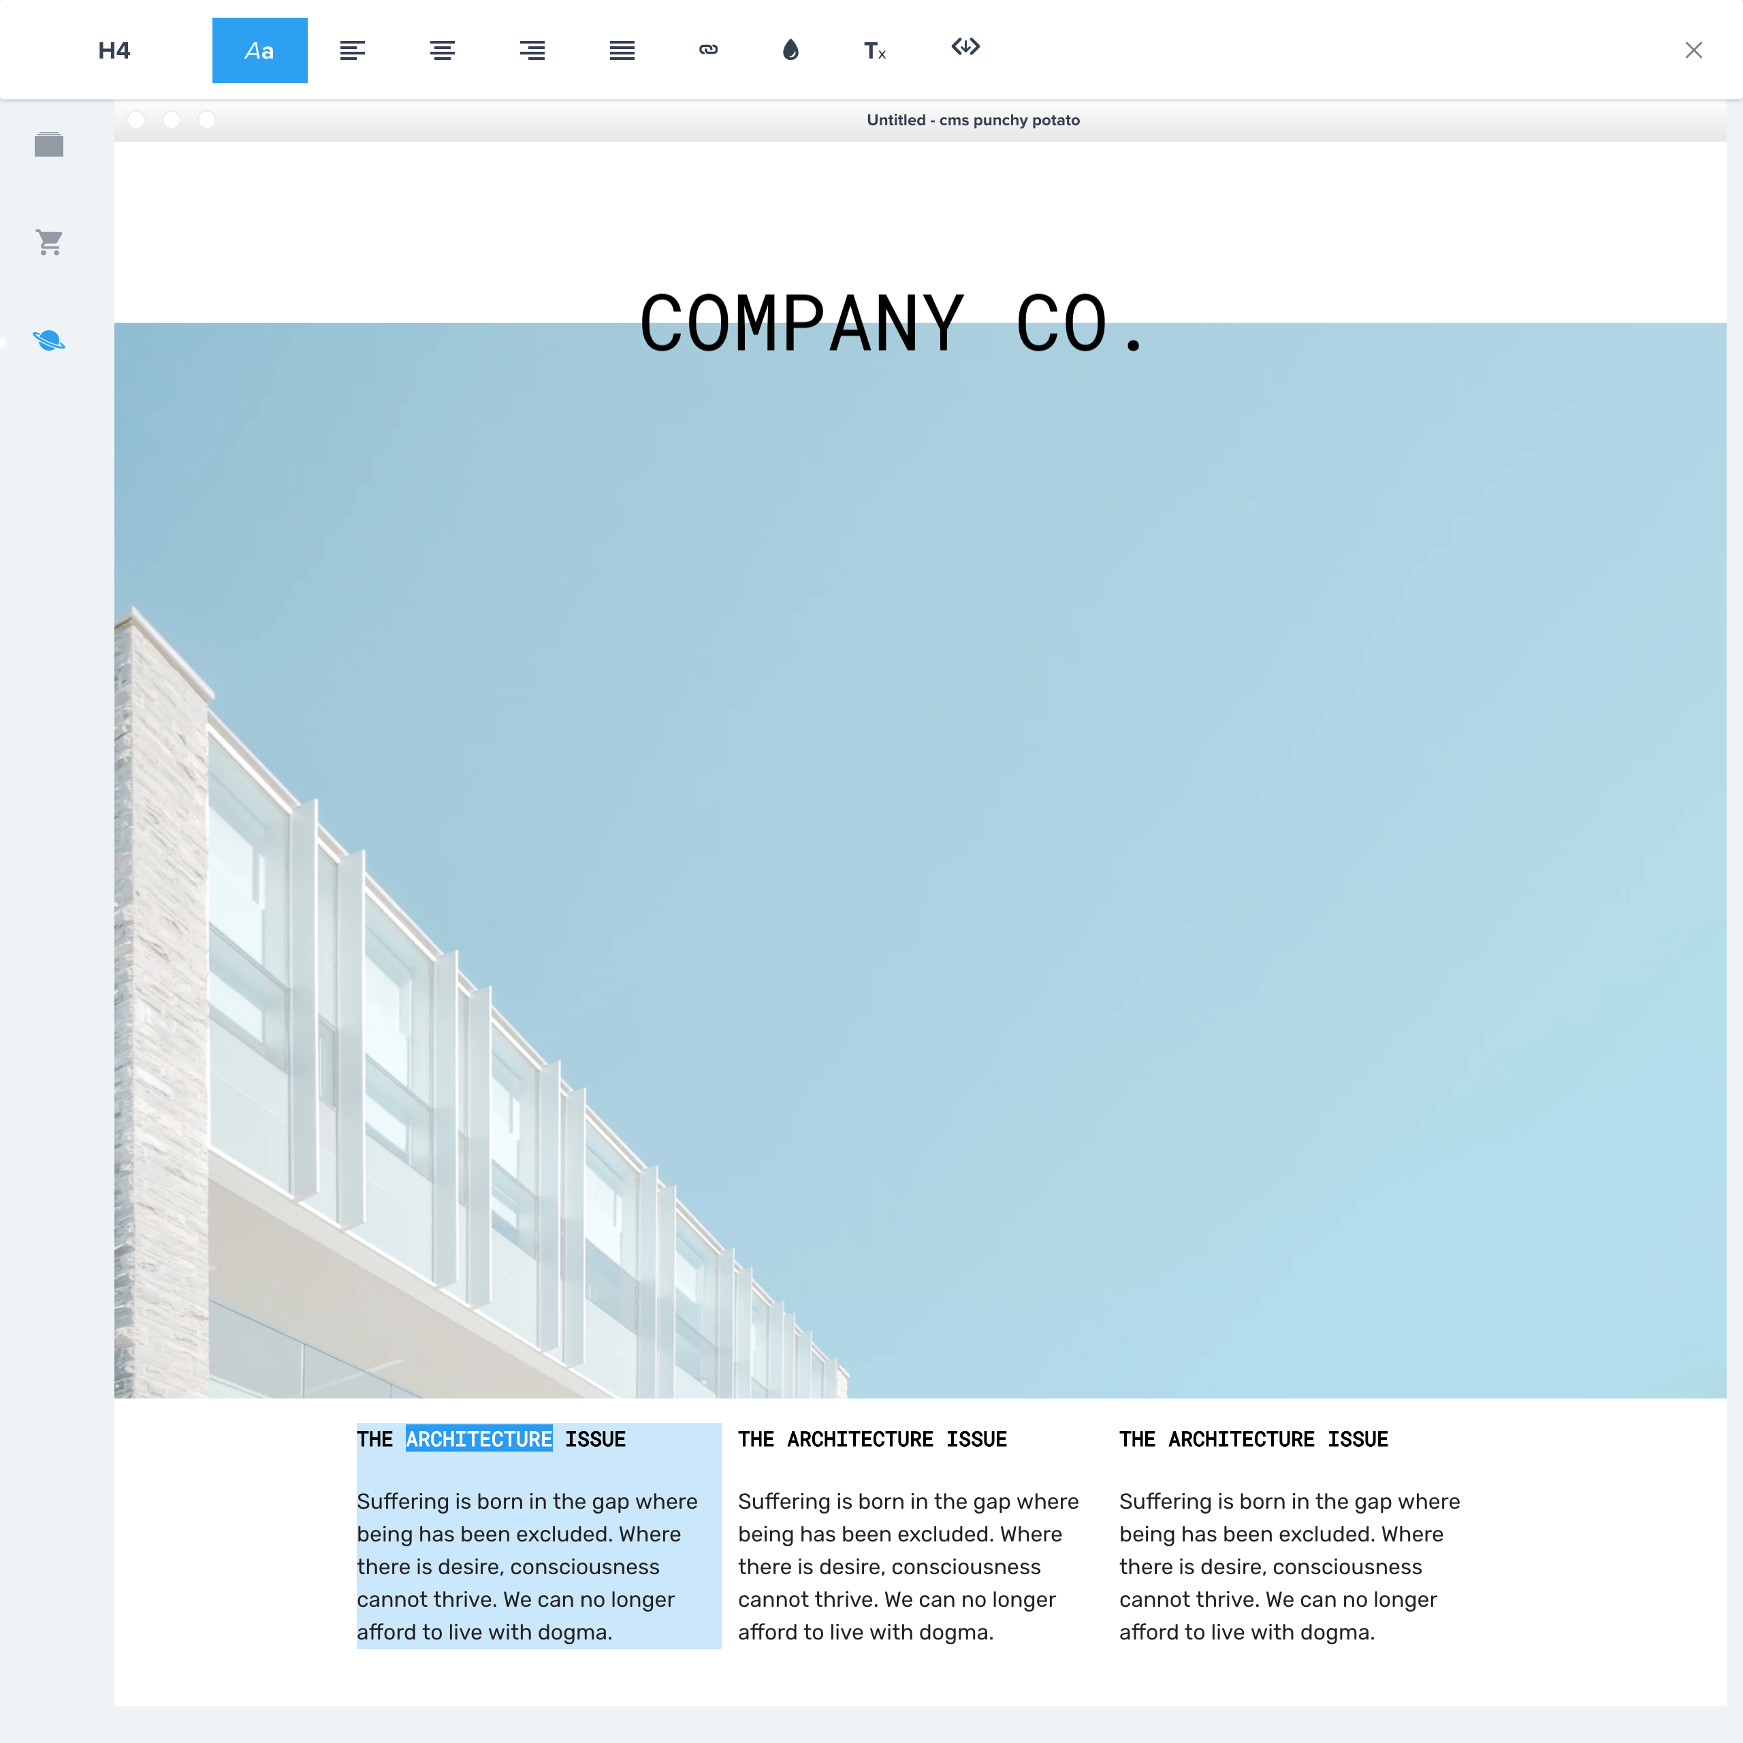
Task: Toggle center text alignment
Action: pyautogui.click(x=442, y=50)
